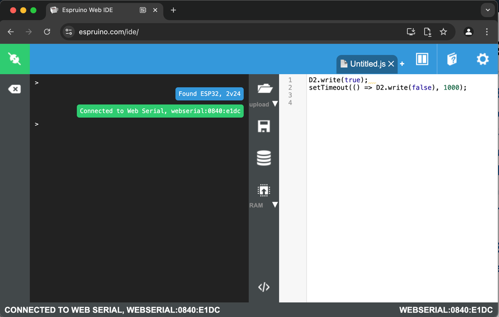This screenshot has height=317, width=499.
Task: Save file with the floppy disk icon
Action: (264, 126)
